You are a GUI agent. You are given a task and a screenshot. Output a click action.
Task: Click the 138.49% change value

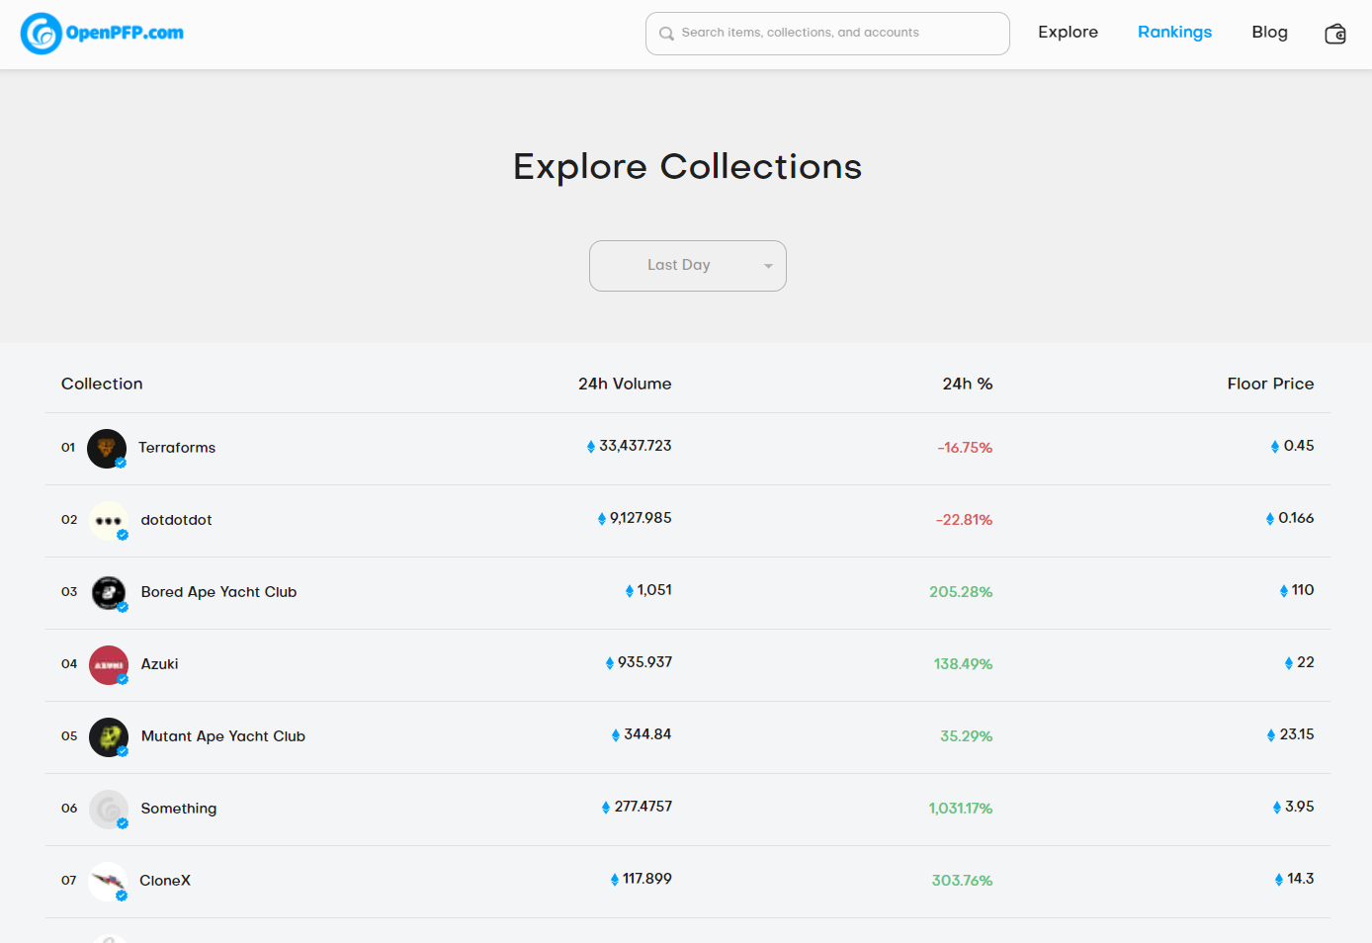(x=963, y=664)
